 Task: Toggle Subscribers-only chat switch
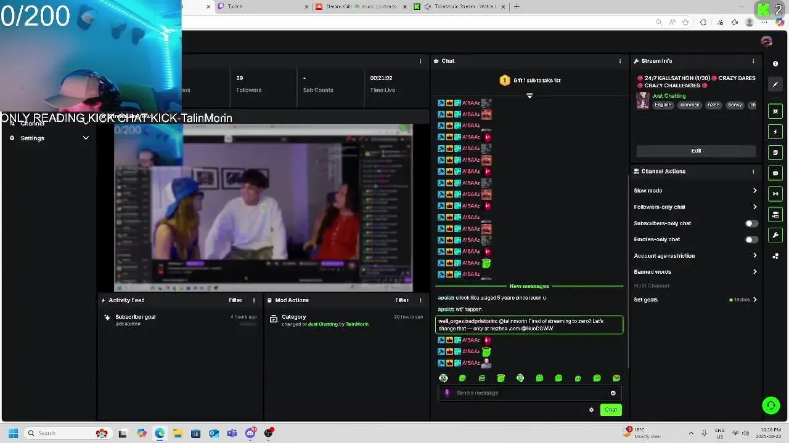point(751,223)
